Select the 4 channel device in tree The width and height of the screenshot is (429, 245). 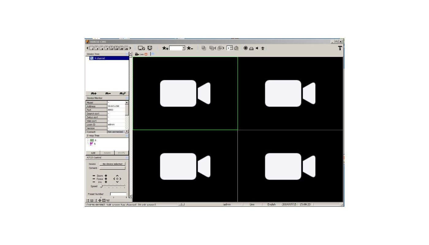pyautogui.click(x=100, y=58)
